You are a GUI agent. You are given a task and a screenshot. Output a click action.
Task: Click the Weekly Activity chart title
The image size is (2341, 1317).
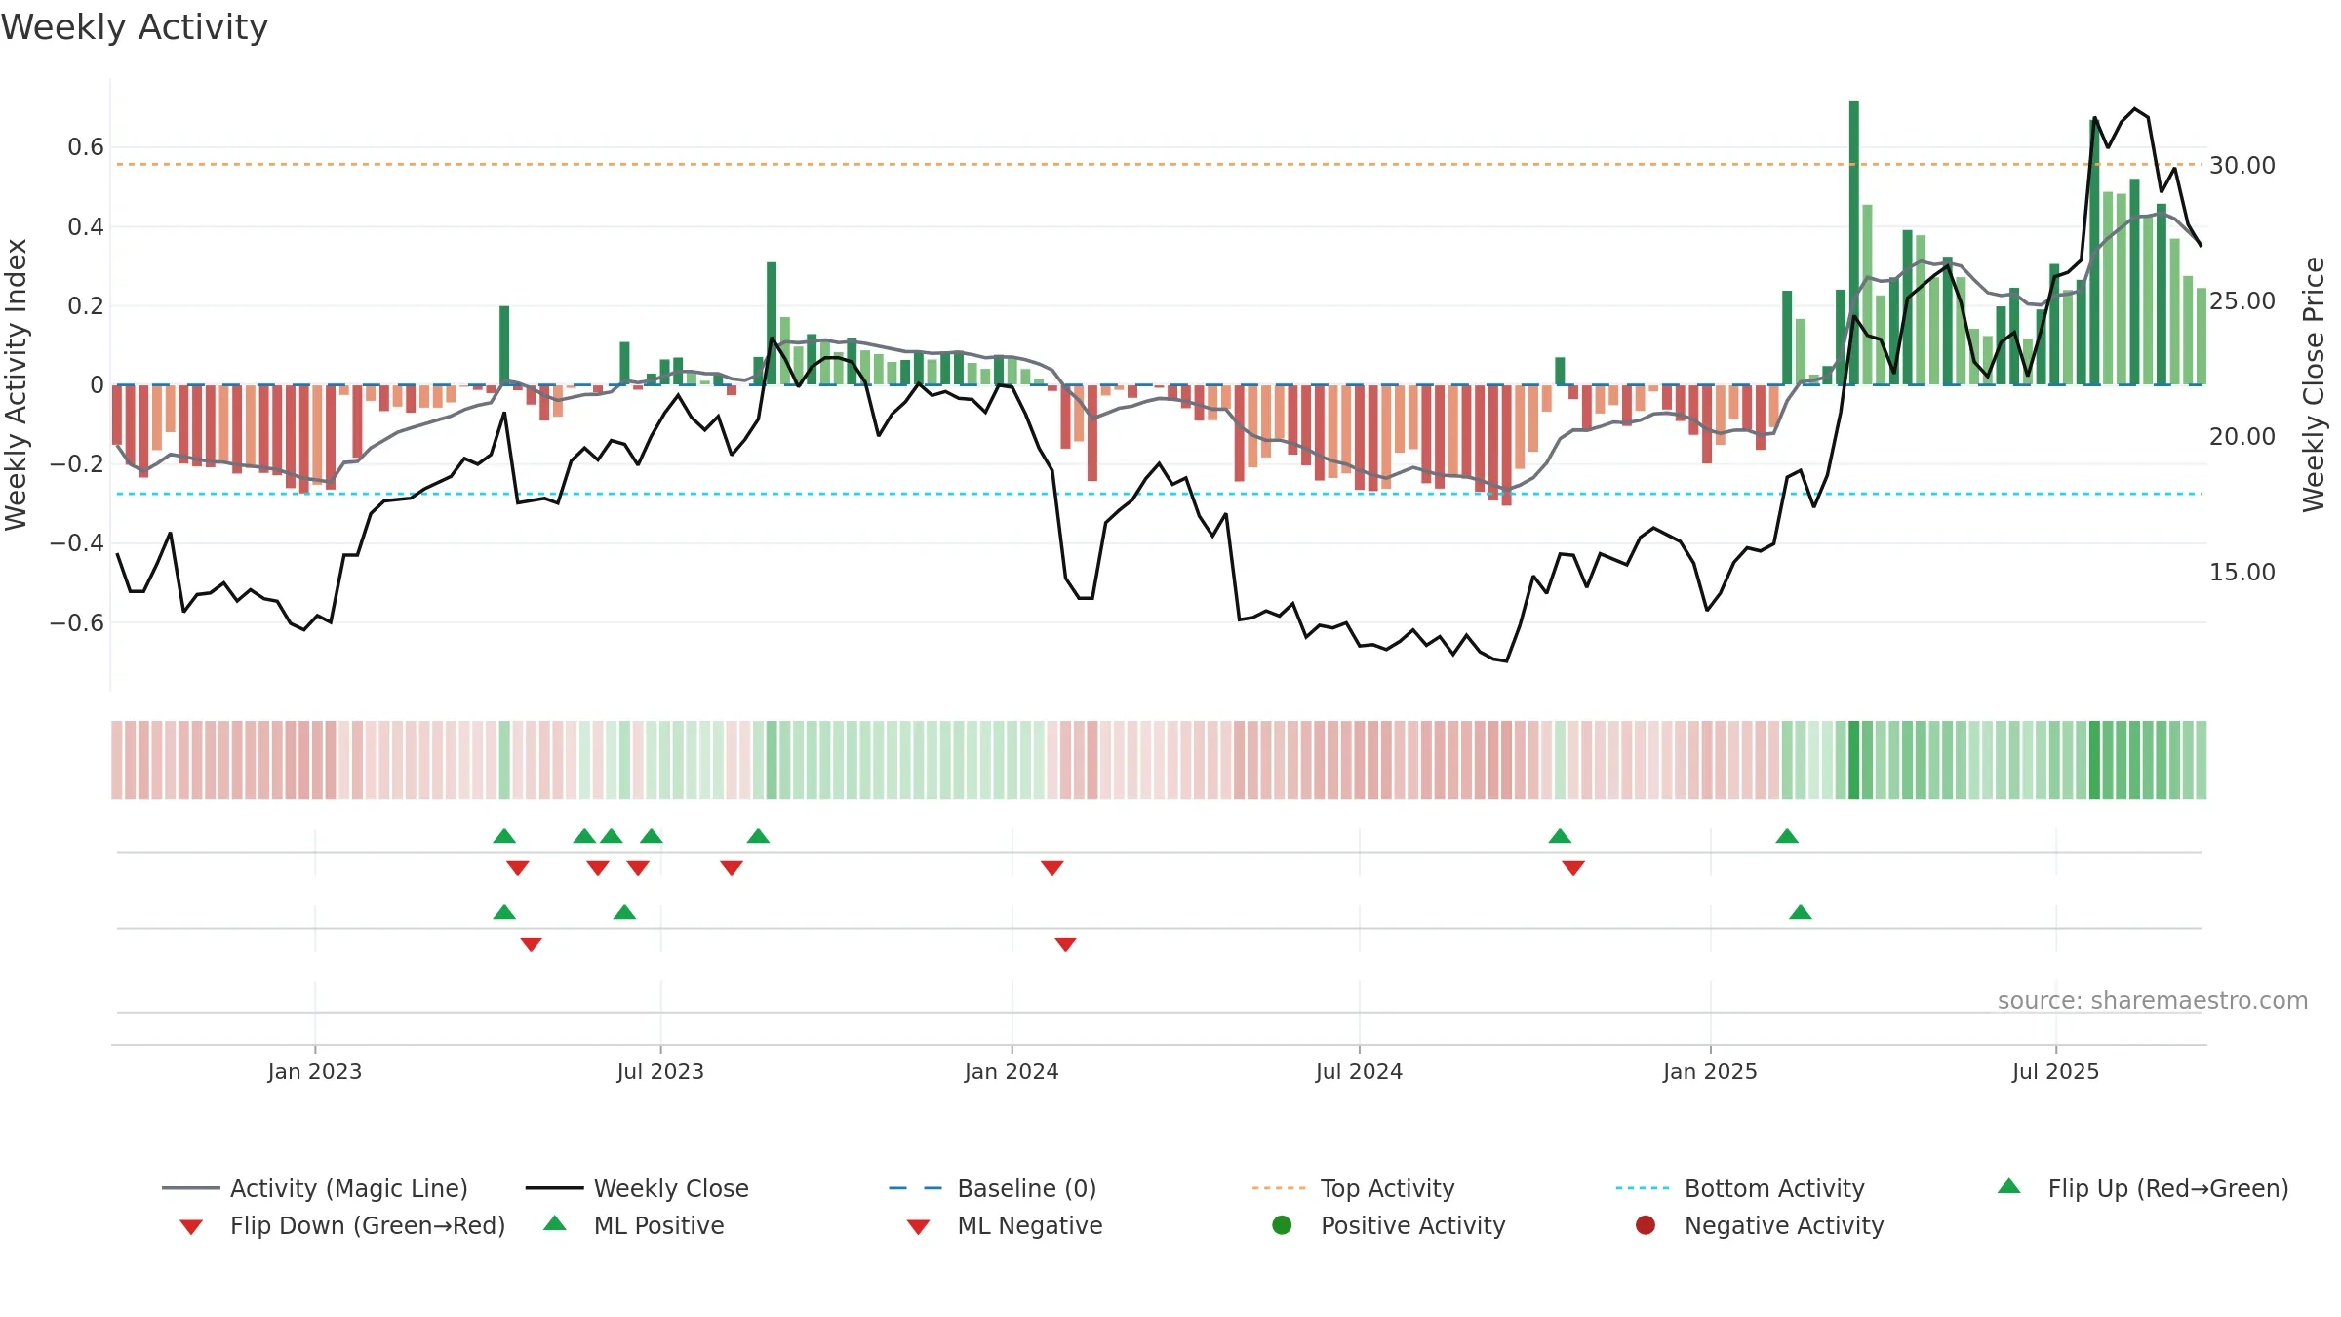coord(135,27)
